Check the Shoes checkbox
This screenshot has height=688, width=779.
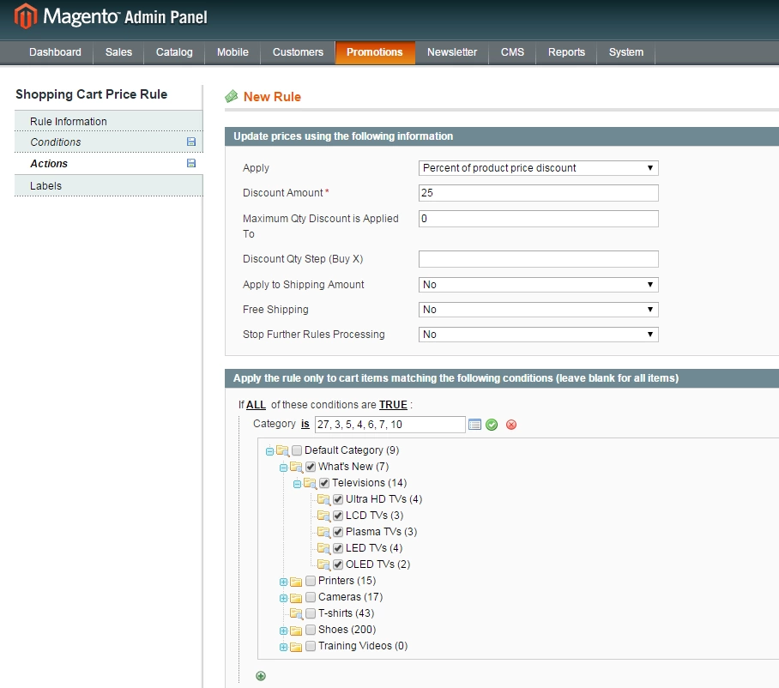311,630
